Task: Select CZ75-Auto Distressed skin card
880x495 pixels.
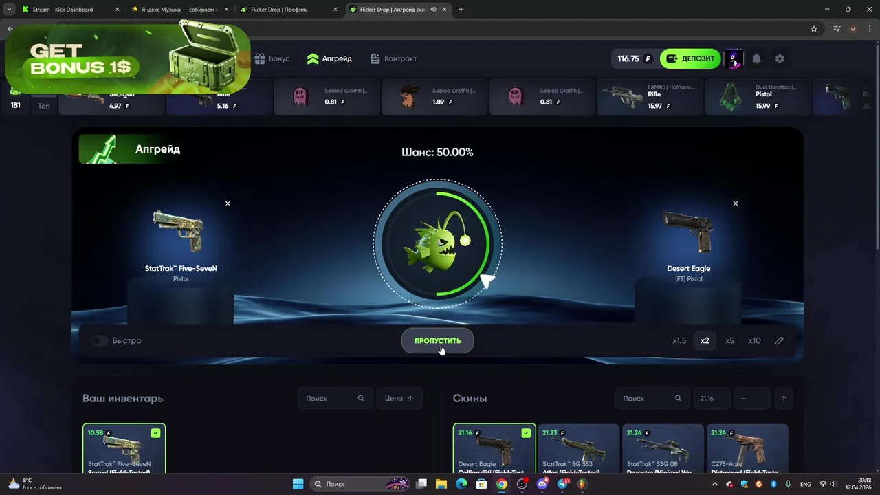Action: point(747,449)
